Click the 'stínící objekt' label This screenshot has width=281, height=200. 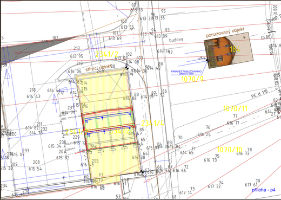tap(98, 68)
